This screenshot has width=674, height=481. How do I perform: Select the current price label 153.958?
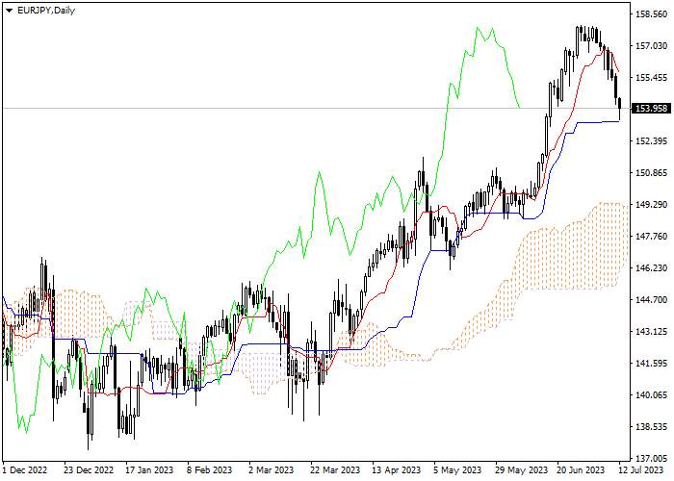652,108
